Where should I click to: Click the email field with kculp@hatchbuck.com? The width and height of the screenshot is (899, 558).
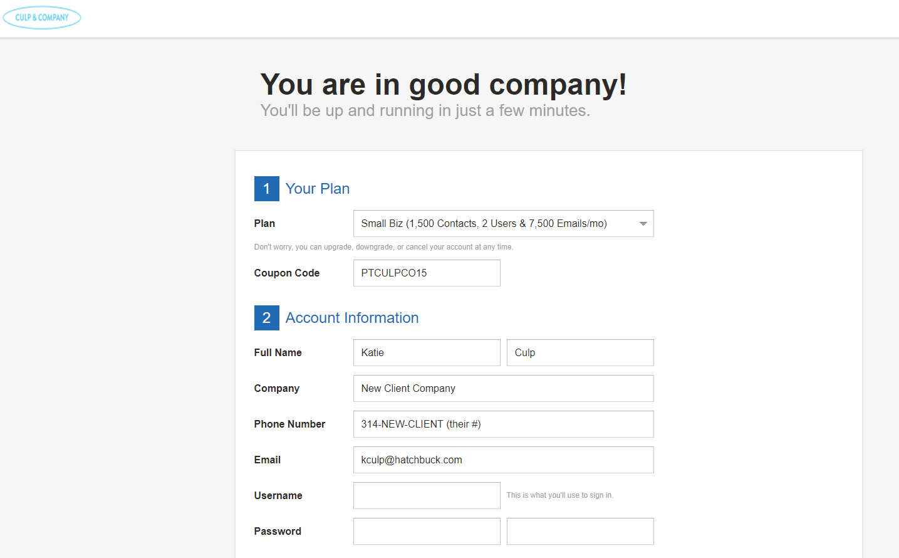click(x=503, y=460)
